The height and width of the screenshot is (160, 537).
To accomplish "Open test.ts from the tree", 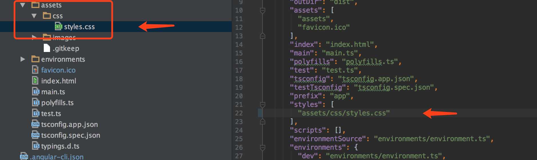I will 51,114.
